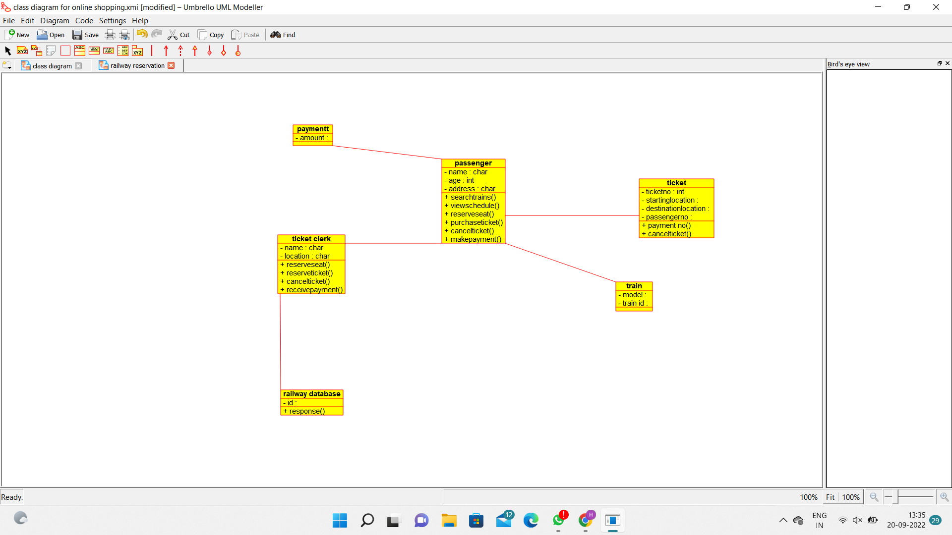
Task: Open the Settings menu
Action: pyautogui.click(x=112, y=20)
